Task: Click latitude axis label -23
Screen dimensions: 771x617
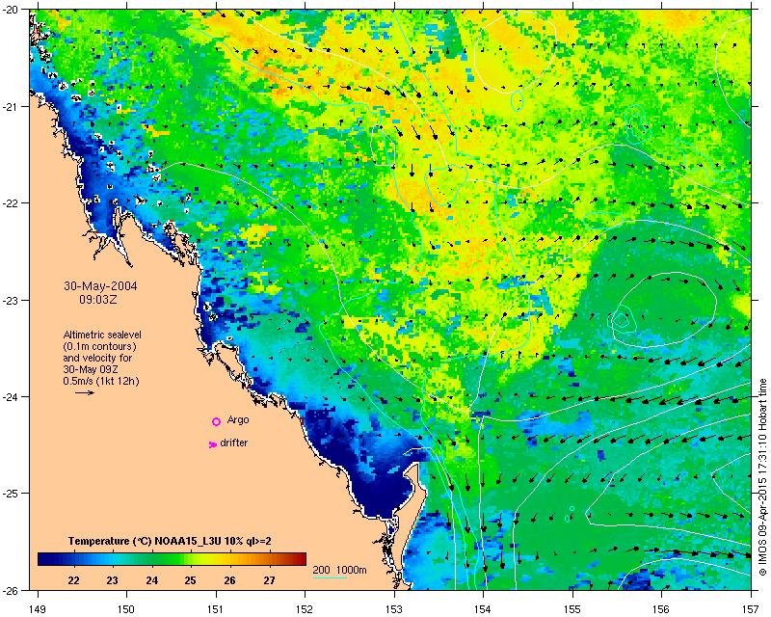Action: click(x=11, y=300)
